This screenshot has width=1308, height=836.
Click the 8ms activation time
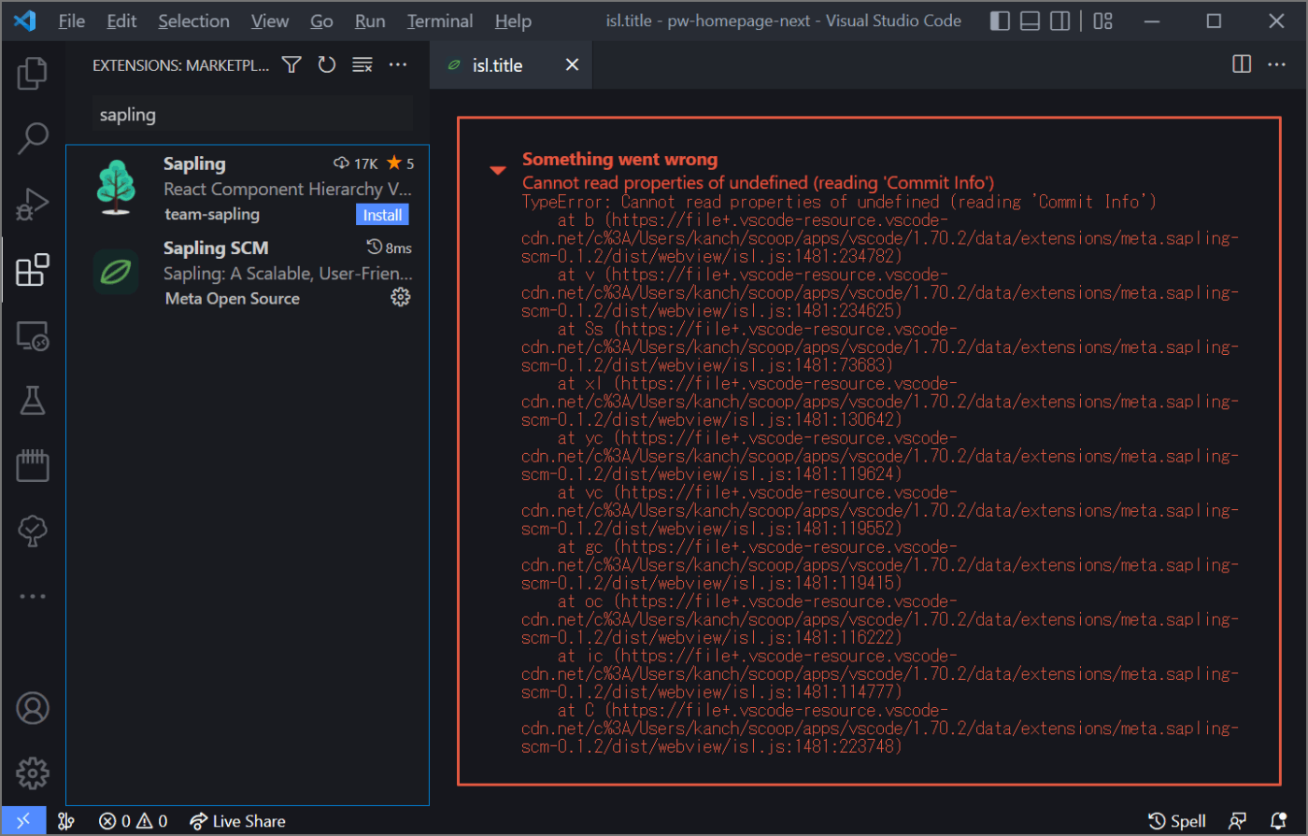[390, 248]
